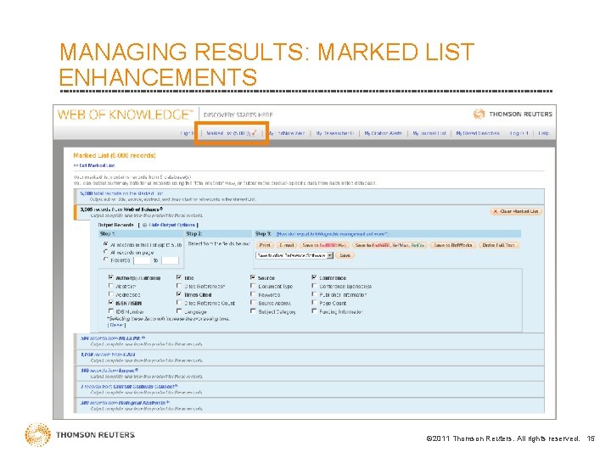The width and height of the screenshot is (611, 458).
Task: Check the Language checkbox
Action: pyautogui.click(x=179, y=311)
